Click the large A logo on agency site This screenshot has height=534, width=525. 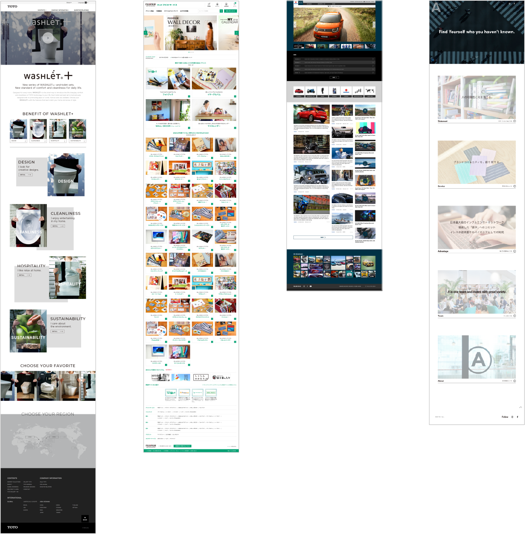436,7
